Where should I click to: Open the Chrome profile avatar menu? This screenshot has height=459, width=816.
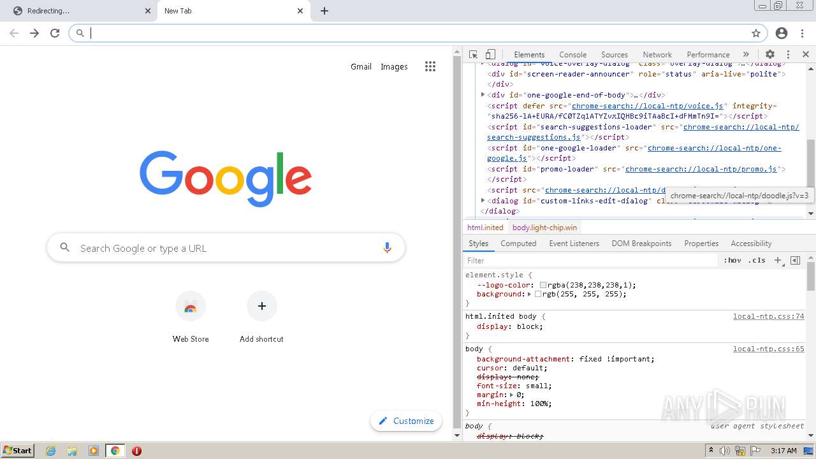782,33
